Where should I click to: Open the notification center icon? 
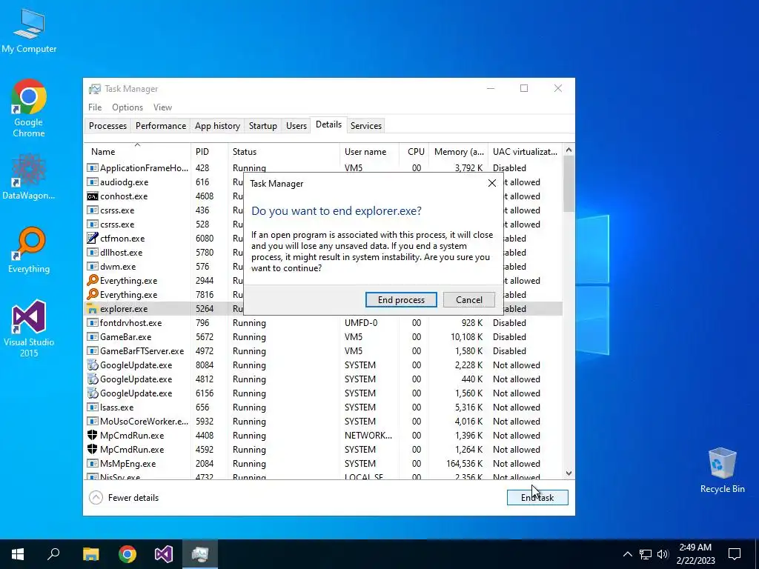click(735, 554)
